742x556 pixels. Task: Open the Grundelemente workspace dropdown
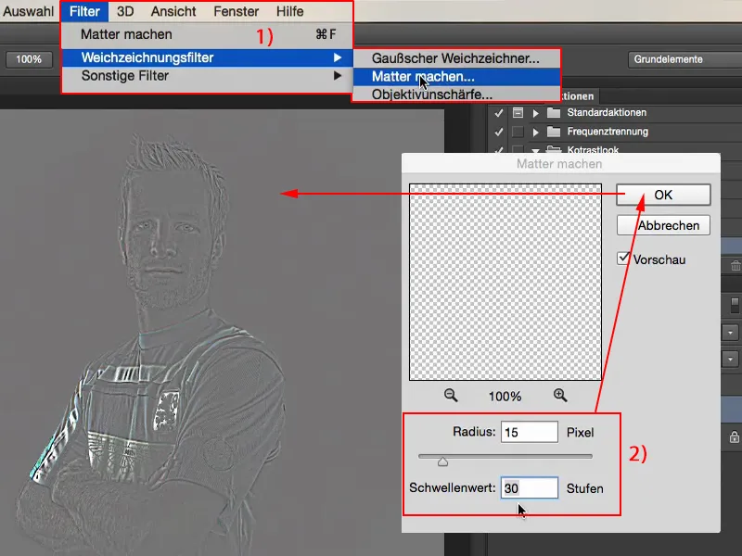pos(684,59)
